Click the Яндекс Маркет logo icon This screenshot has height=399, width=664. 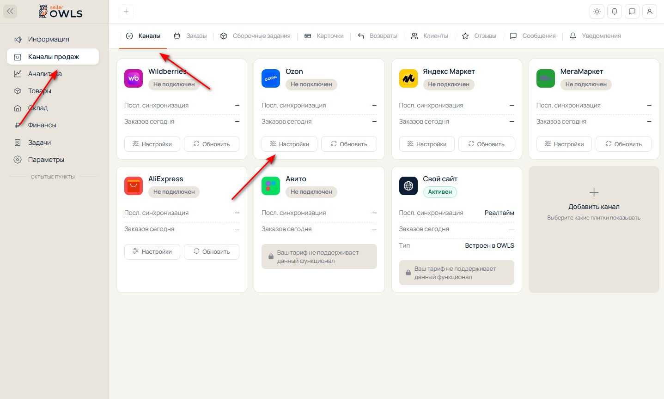[408, 78]
